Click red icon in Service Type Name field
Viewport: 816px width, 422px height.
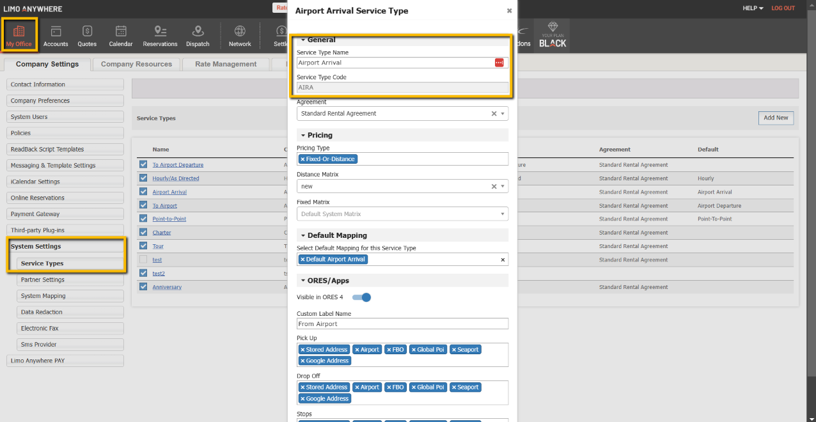pos(499,63)
